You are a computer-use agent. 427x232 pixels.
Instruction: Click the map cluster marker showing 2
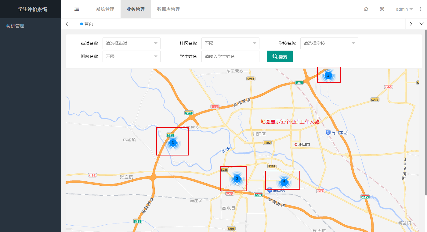click(x=328, y=75)
